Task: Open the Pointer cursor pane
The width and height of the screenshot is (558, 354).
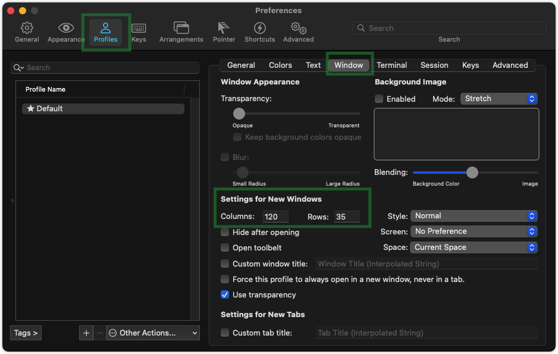Action: pyautogui.click(x=224, y=32)
